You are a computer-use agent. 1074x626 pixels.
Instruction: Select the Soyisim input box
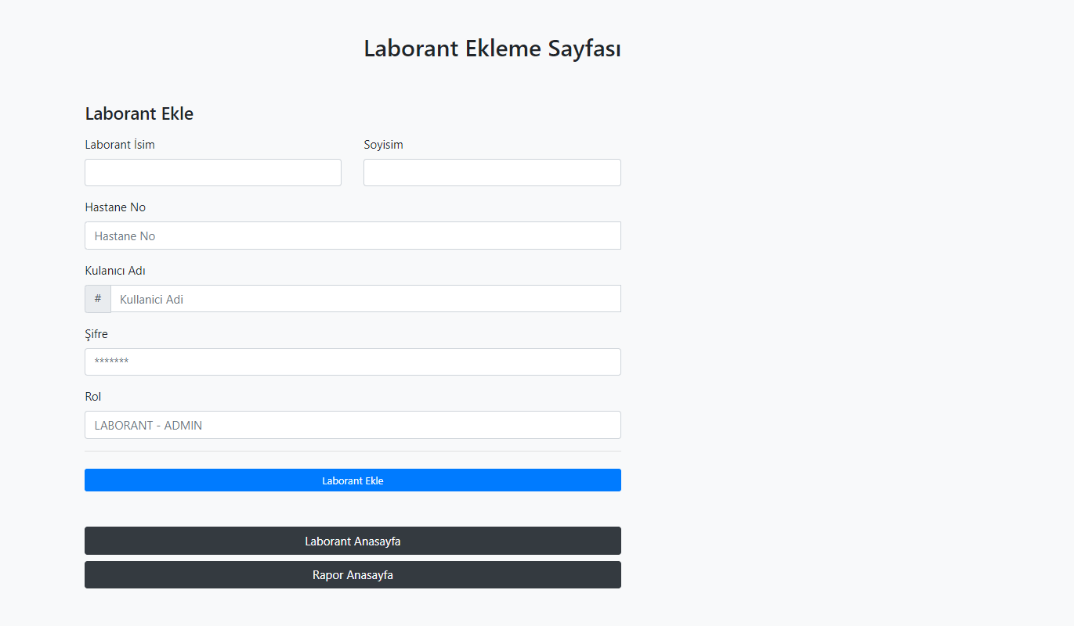[491, 172]
